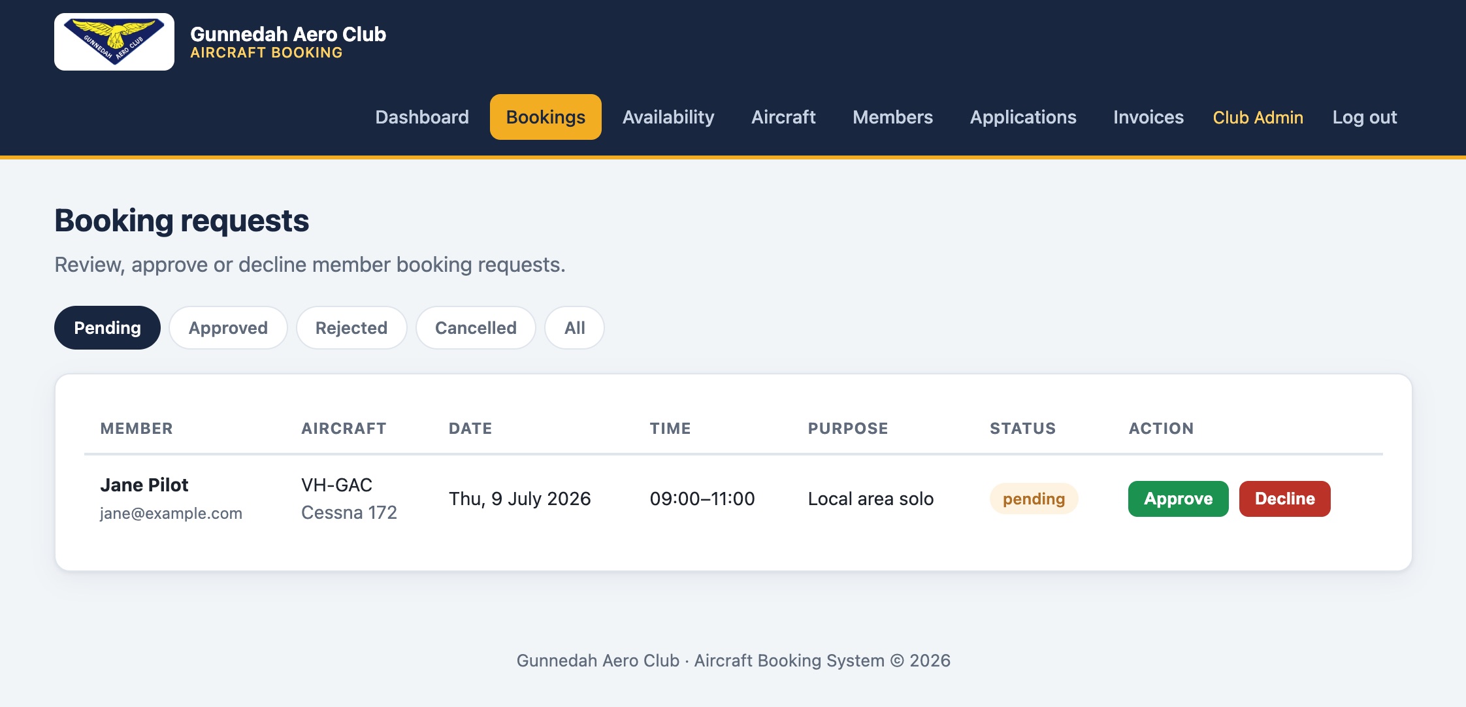1466x707 pixels.
Task: Decline Jane Pilot's booking request
Action: point(1284,499)
